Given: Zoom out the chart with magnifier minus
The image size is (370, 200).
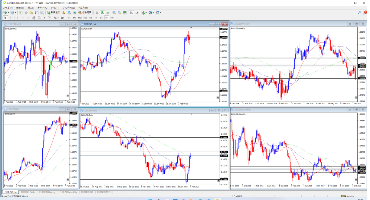Looking at the screenshot, I should (x=119, y=13).
